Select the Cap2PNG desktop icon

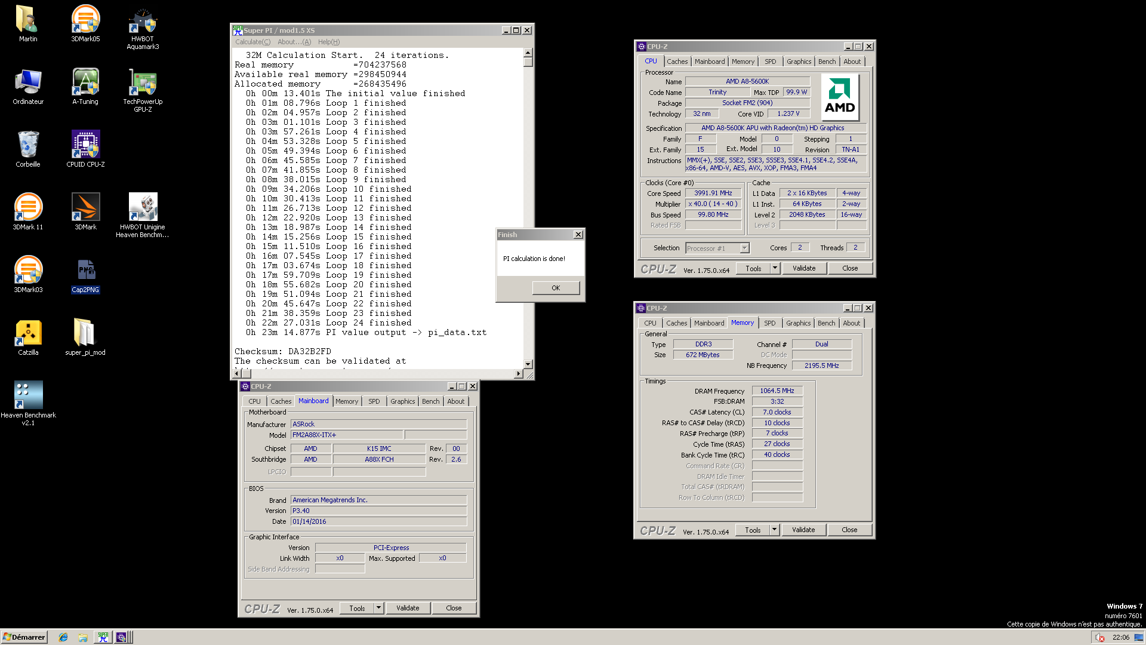[x=85, y=276]
